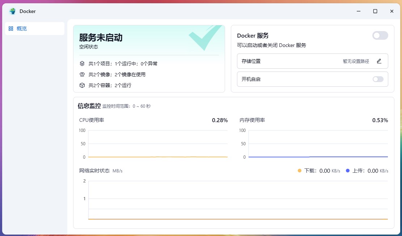This screenshot has height=236, width=402.
Task: Click the 上传：0.00 KB/s legend label
Action: 370,171
